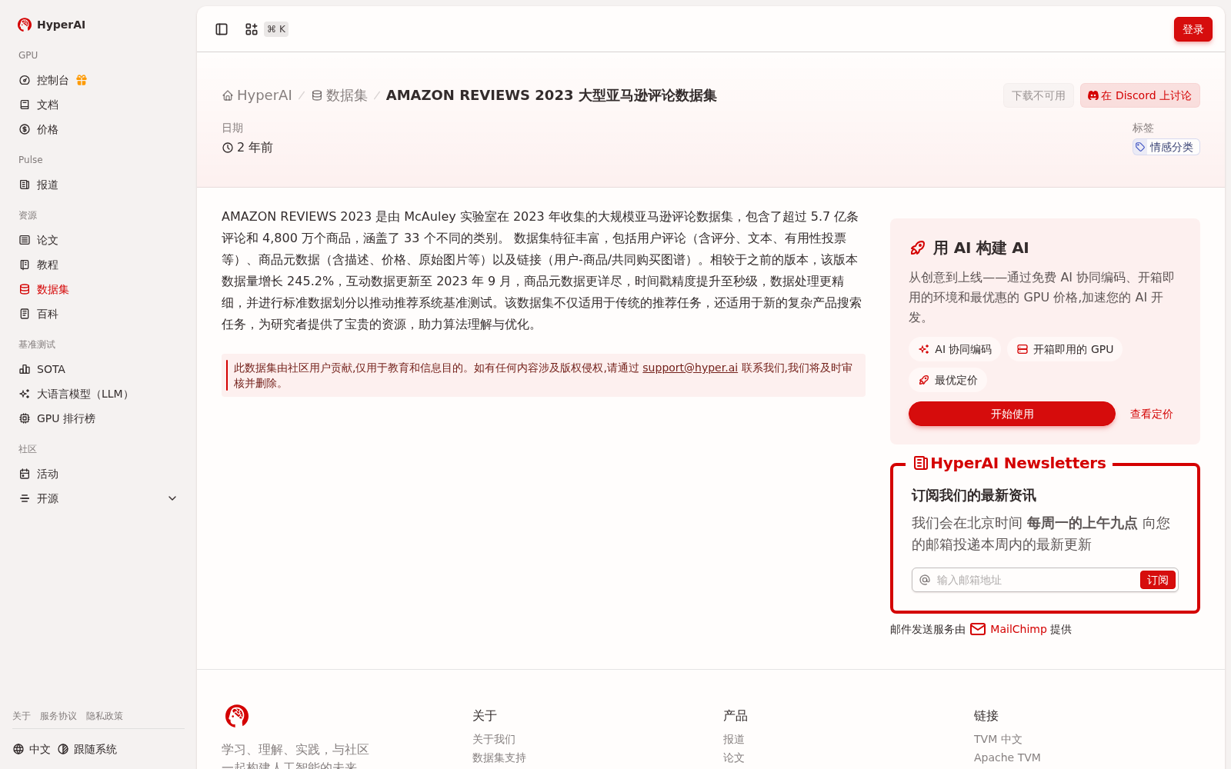Open 控制台 in the sidebar
This screenshot has width=1231, height=769.
52,80
